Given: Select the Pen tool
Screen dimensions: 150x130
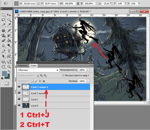Looking at the screenshot, I should [x=3, y=51].
